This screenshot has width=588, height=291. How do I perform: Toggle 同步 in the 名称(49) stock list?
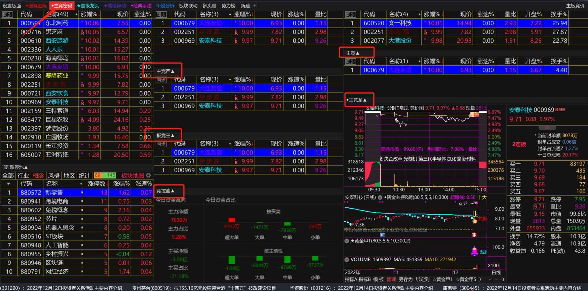pyautogui.click(x=7, y=14)
